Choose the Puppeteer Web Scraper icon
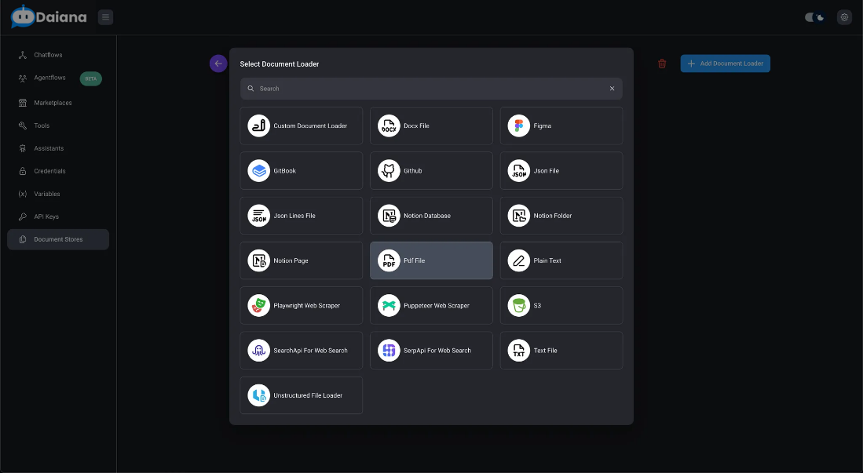863x473 pixels. [389, 306]
